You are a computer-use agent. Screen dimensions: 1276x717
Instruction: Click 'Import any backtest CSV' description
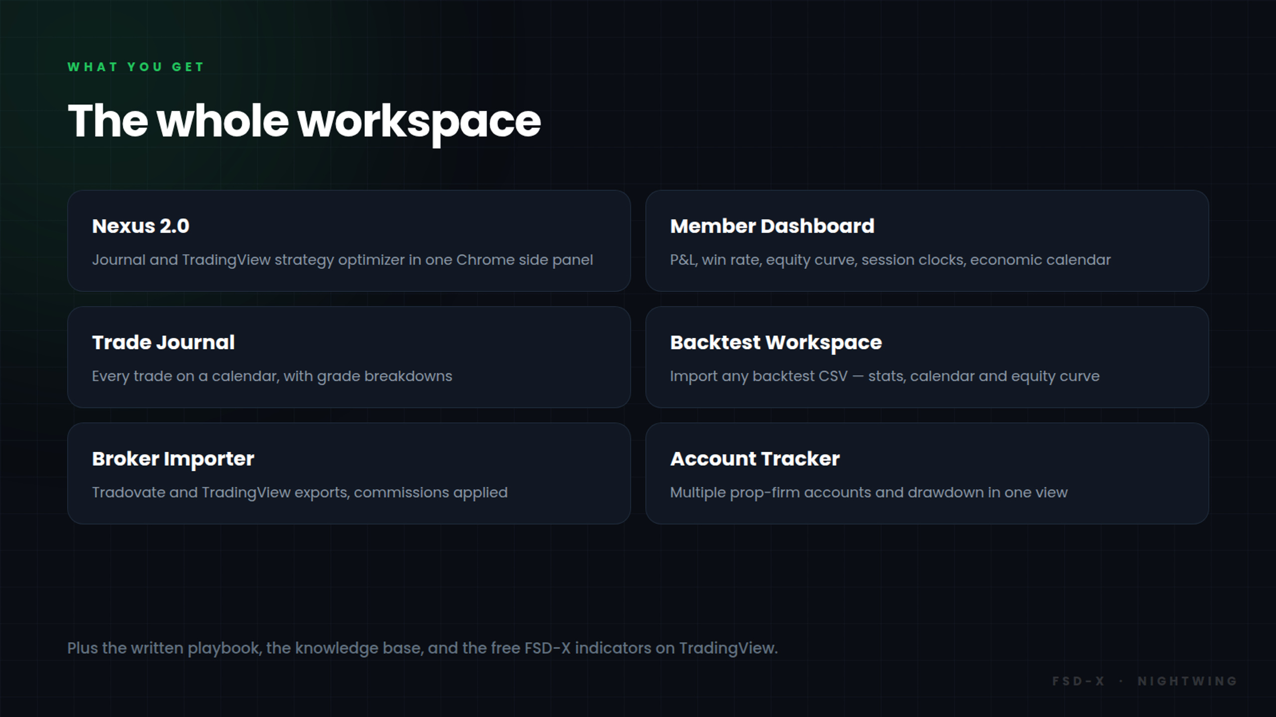coord(885,376)
